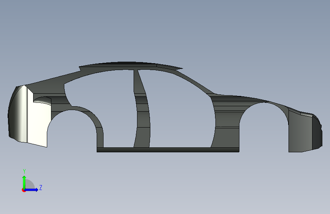Click the red X axis dot at triad origin
Image resolution: width=330 pixels, height=214 pixels.
pyautogui.click(x=24, y=190)
